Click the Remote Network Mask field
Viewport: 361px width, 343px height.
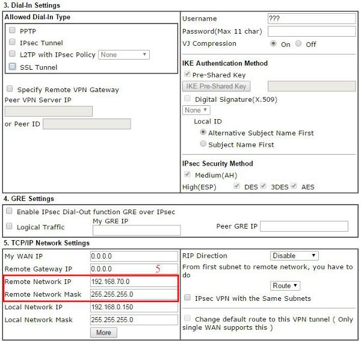click(134, 294)
